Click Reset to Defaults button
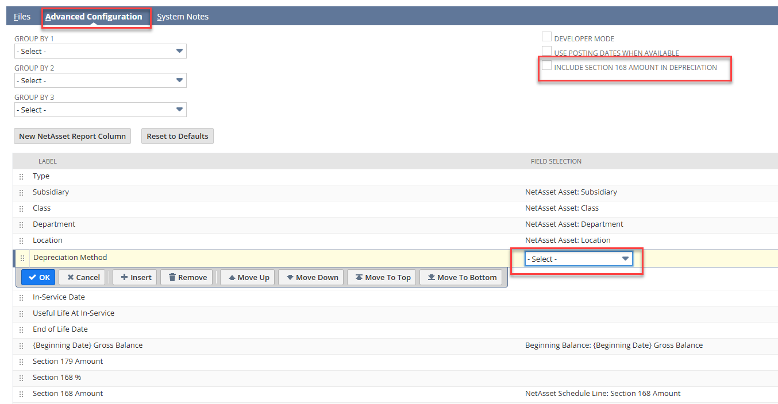 178,136
